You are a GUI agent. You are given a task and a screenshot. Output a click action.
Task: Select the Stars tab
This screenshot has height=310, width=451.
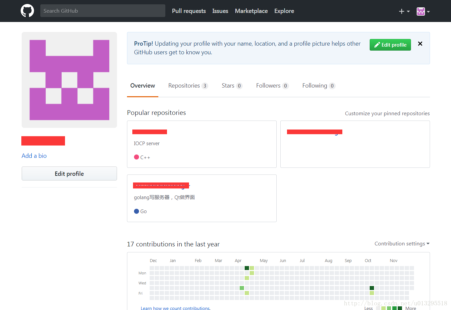232,86
